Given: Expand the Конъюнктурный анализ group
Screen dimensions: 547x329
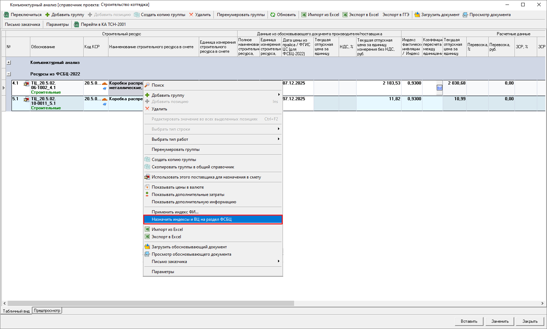Looking at the screenshot, I should pyautogui.click(x=9, y=63).
